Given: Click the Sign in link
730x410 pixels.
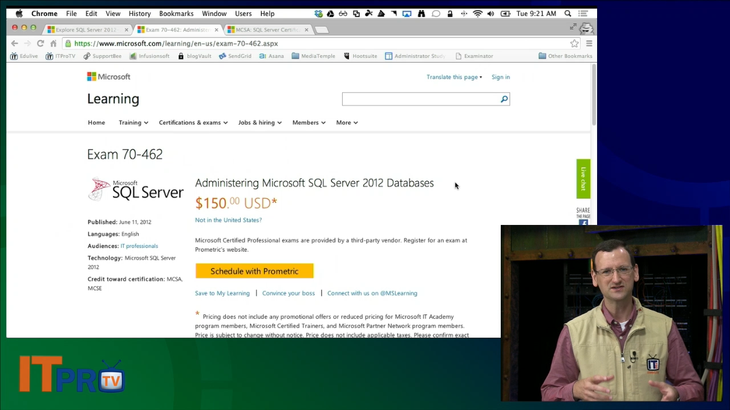Looking at the screenshot, I should (501, 77).
